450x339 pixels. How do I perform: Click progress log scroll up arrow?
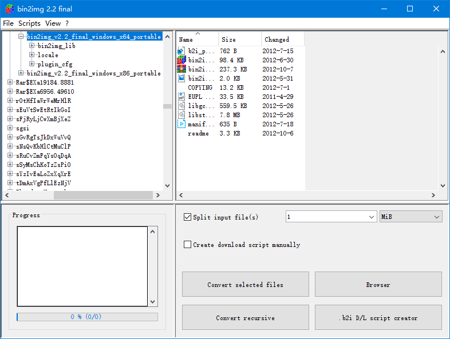point(153,232)
